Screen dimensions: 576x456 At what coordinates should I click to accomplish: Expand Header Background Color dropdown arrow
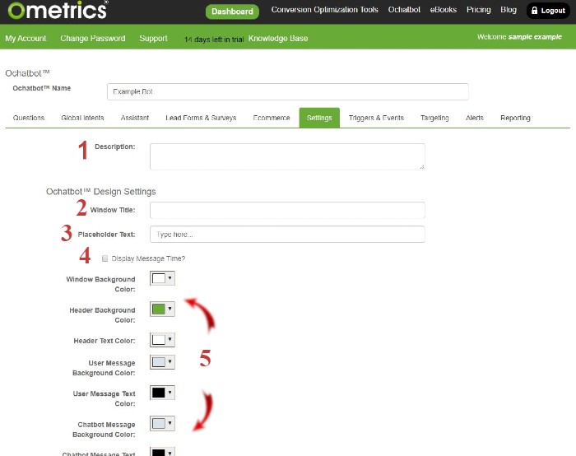[170, 309]
